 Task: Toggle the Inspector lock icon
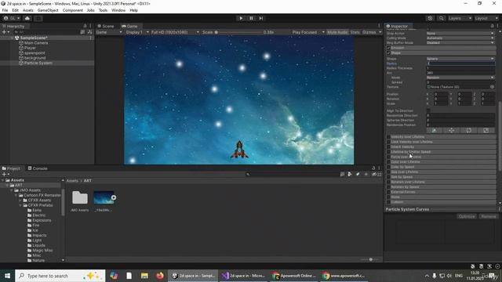(492, 26)
